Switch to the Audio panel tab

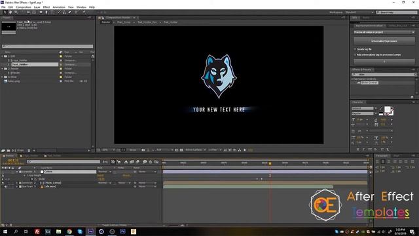pos(366,18)
